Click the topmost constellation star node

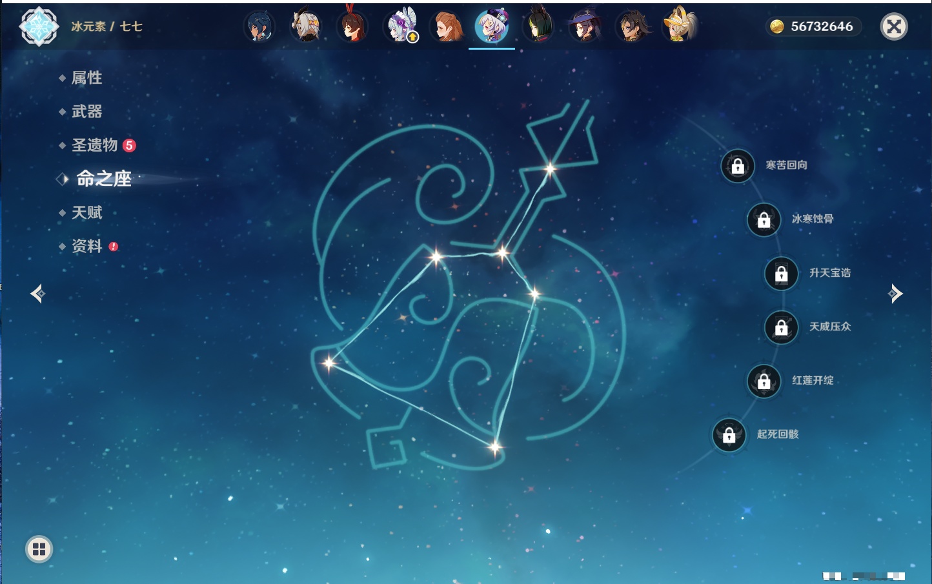550,169
